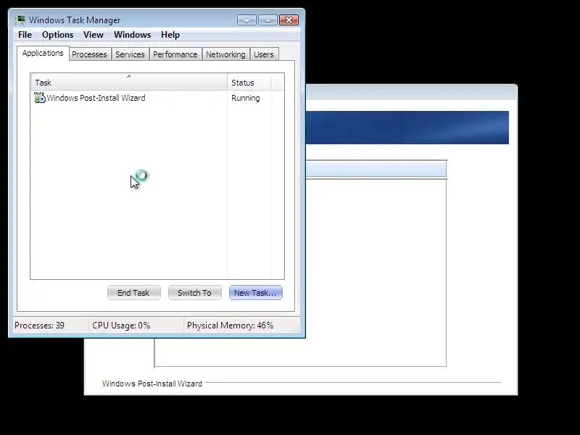
Task: Click the CPU Usage: 0% status entry
Action: (121, 326)
